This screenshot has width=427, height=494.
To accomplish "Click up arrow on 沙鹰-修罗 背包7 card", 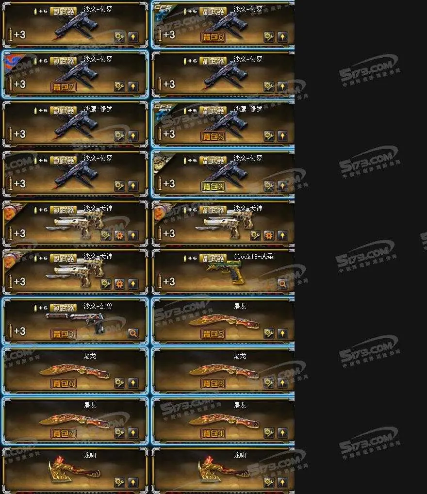I will click(x=133, y=86).
